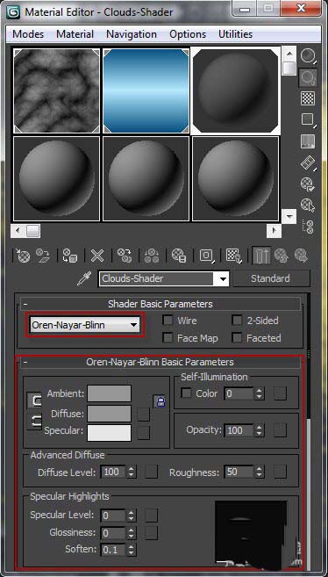The width and height of the screenshot is (328, 577).
Task: Open the Material menu
Action: pos(75,34)
